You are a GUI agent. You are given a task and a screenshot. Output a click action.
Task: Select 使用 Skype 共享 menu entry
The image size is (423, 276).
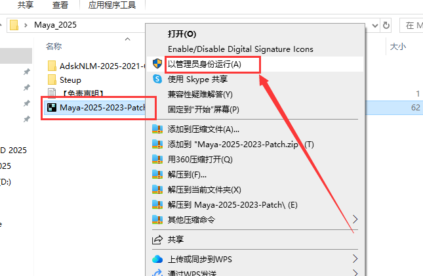coord(197,80)
